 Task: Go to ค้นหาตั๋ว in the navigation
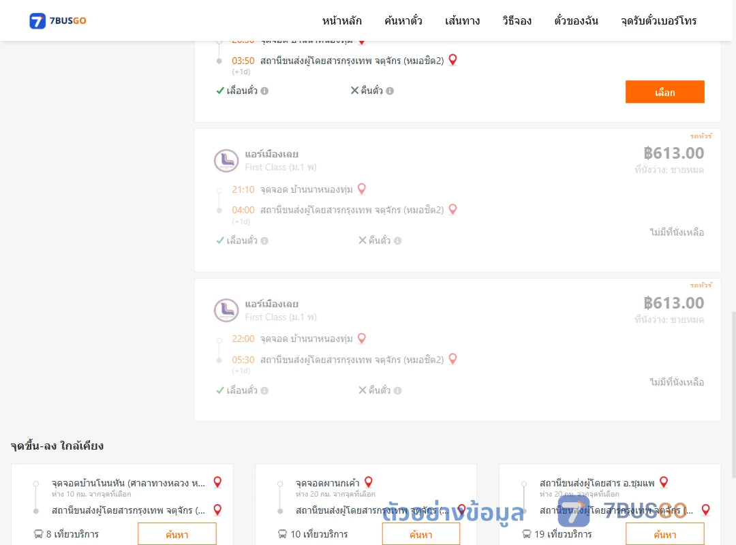coord(403,20)
